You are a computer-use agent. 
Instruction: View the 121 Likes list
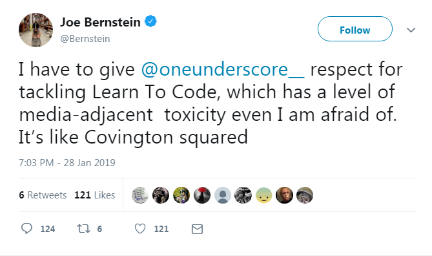point(95,195)
